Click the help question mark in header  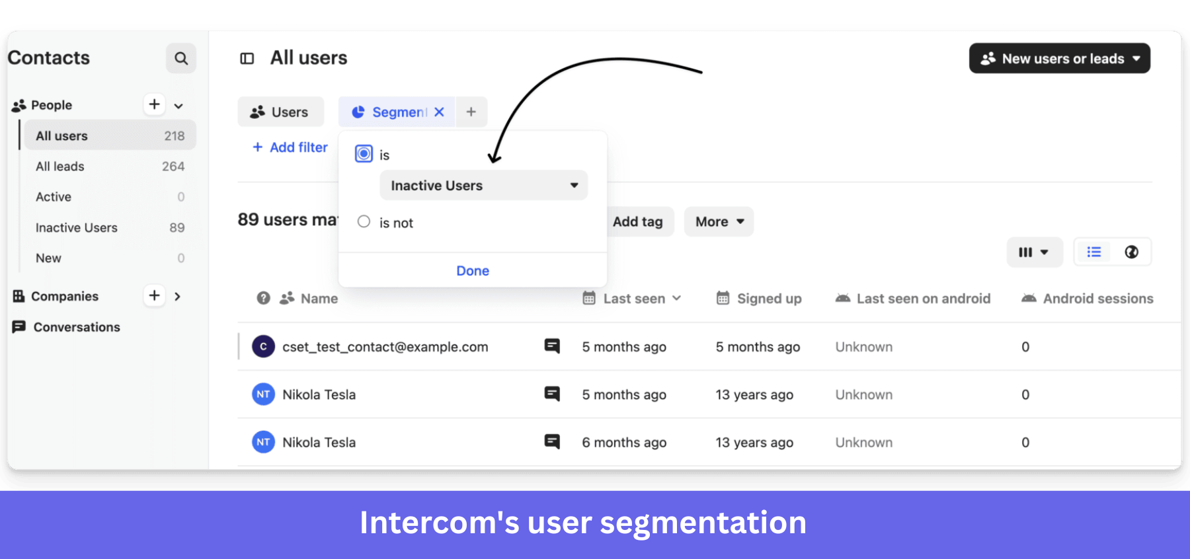click(263, 298)
